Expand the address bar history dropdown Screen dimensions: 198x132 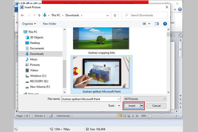[107, 15]
